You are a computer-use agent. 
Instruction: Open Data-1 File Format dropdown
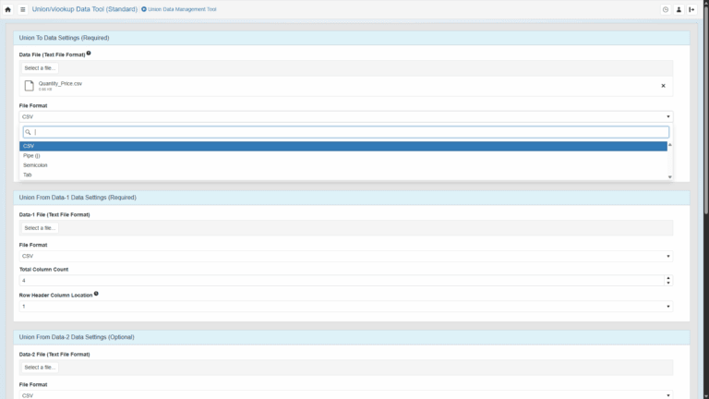[x=345, y=256]
